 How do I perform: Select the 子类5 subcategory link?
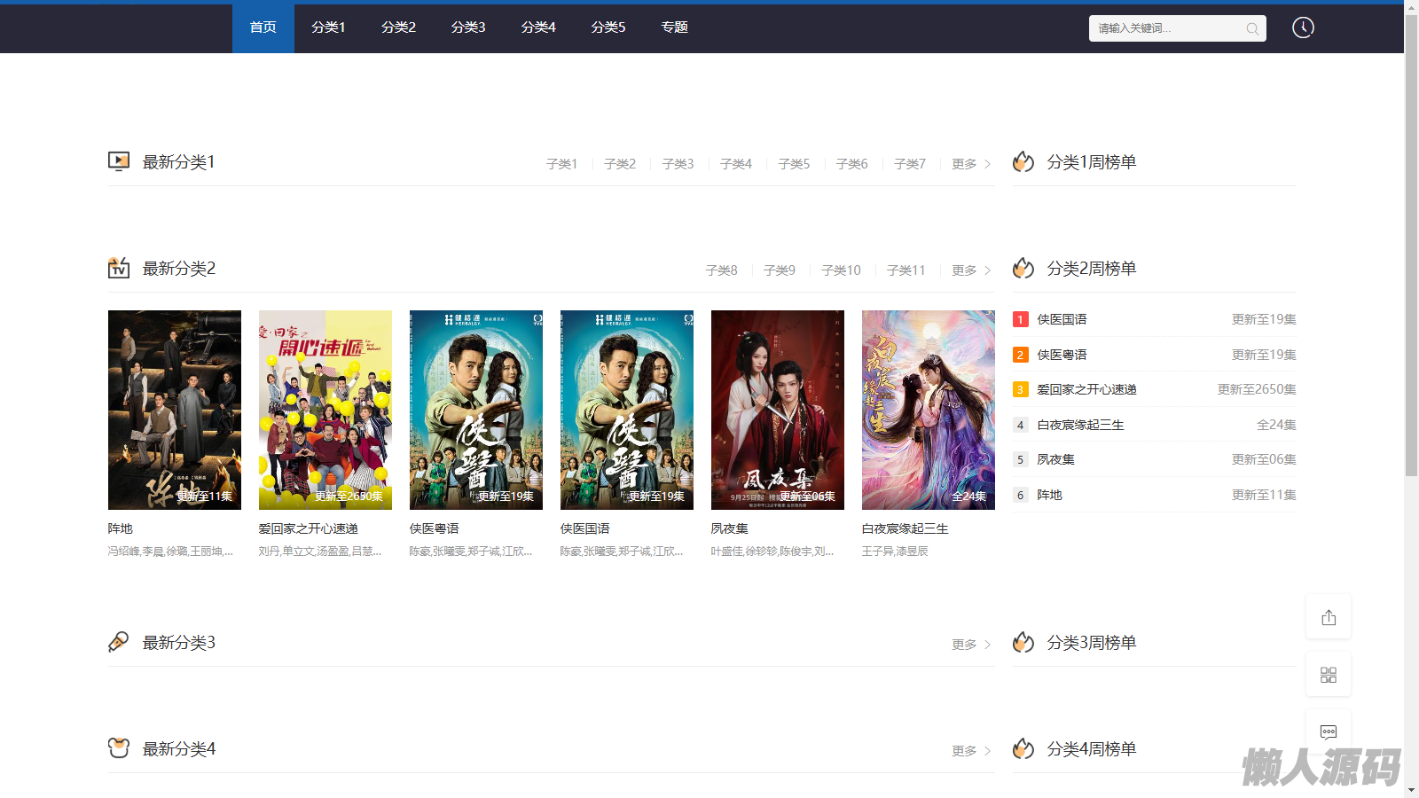click(794, 164)
